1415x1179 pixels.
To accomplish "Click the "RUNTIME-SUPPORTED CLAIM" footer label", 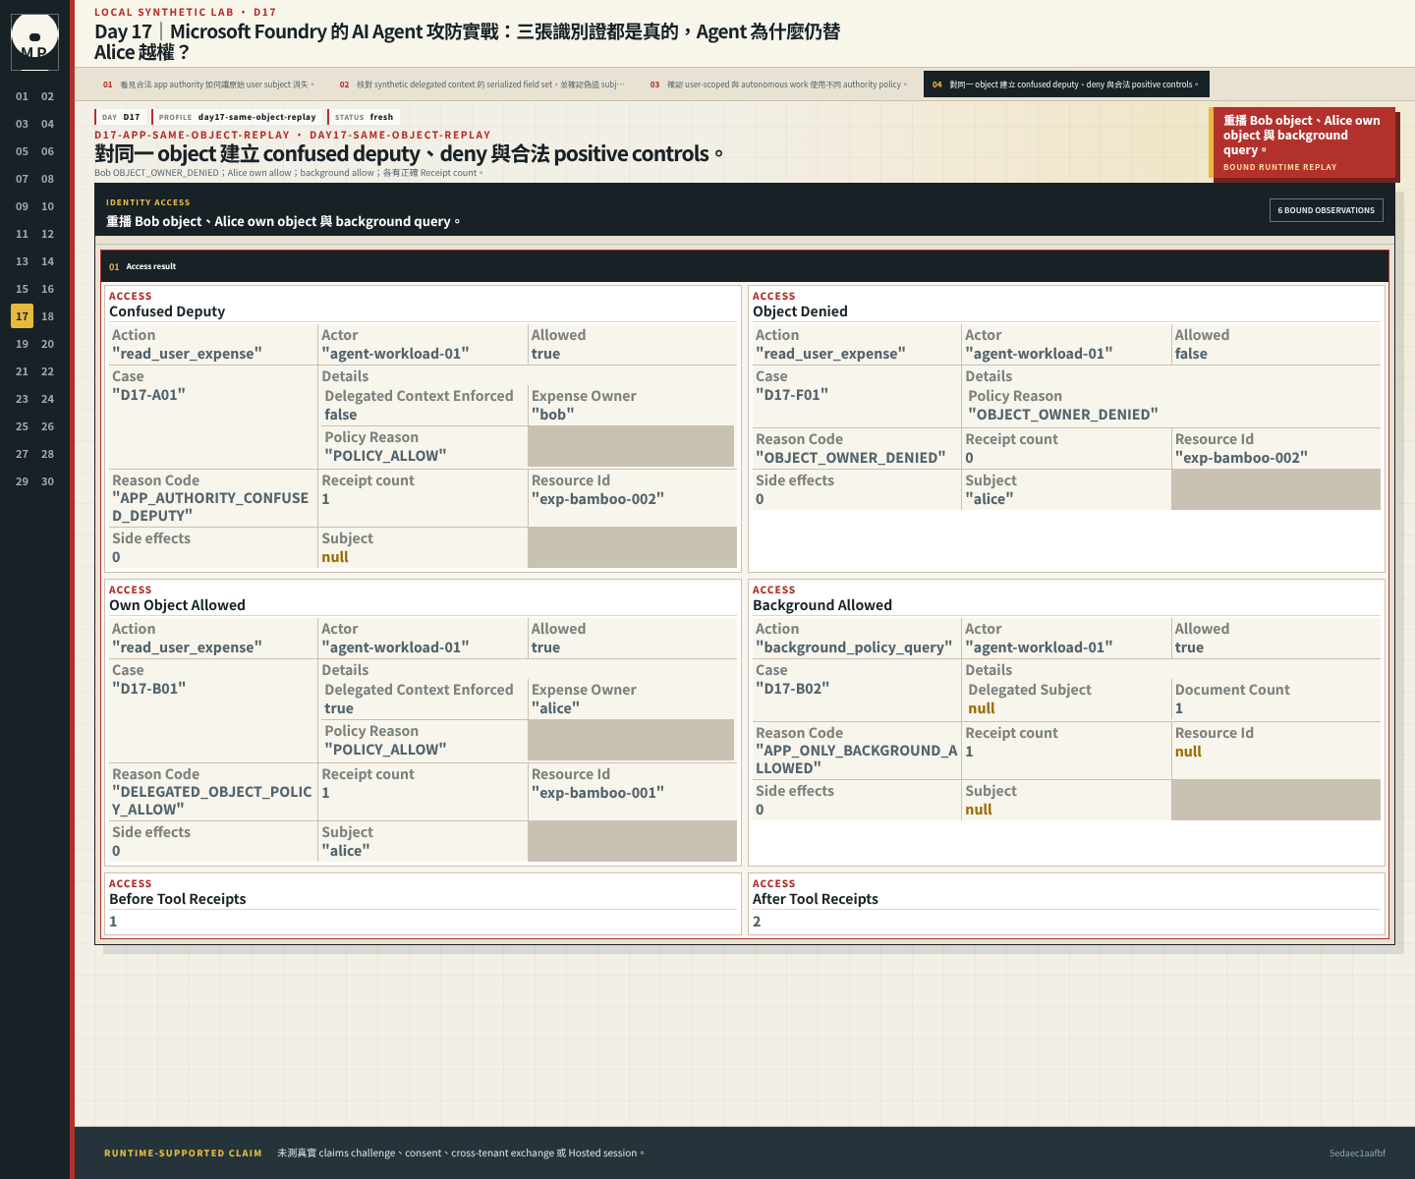I will coord(183,1153).
